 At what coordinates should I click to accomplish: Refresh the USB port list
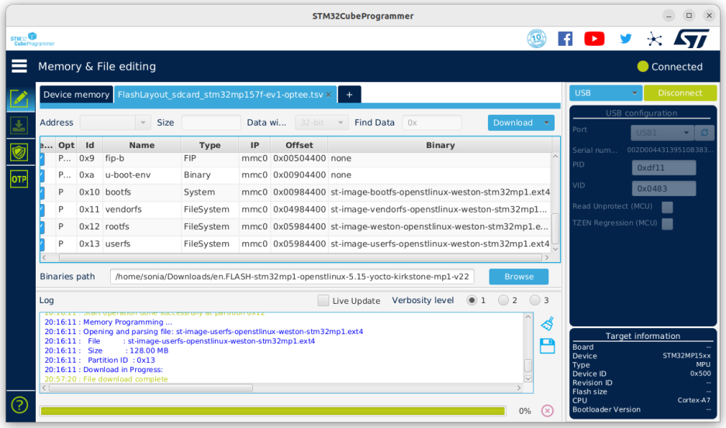click(x=704, y=133)
